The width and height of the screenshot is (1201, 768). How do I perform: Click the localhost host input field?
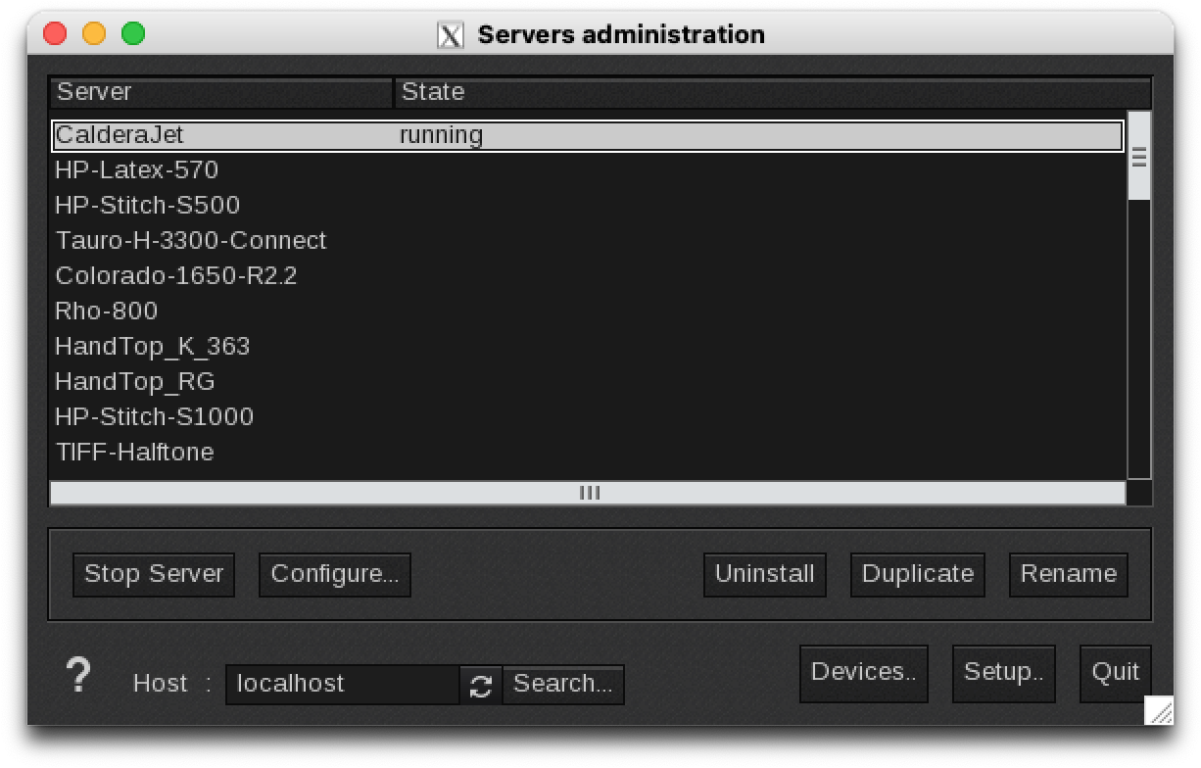[x=342, y=685]
